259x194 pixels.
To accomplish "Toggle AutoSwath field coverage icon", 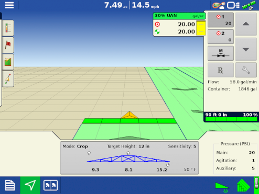I will [243, 186].
